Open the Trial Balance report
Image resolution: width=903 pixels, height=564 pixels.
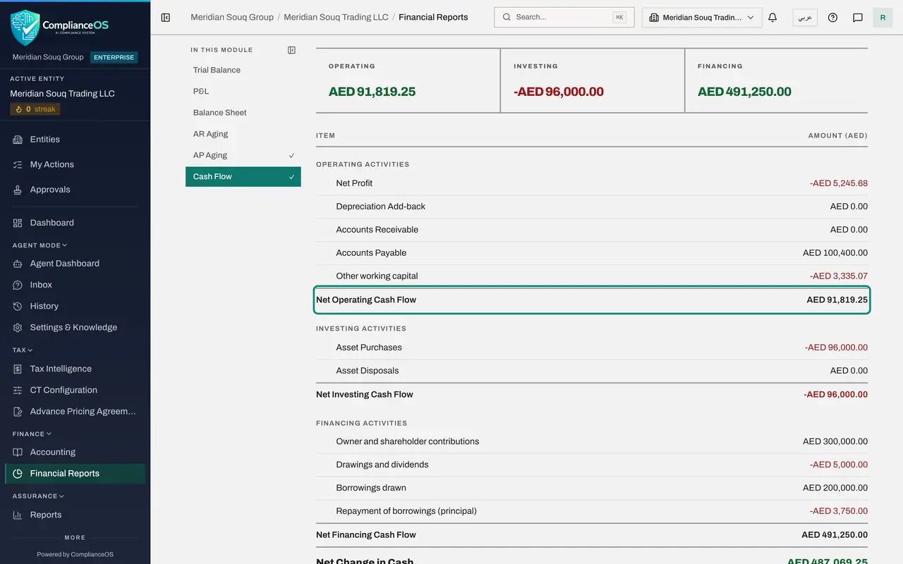coord(243,70)
